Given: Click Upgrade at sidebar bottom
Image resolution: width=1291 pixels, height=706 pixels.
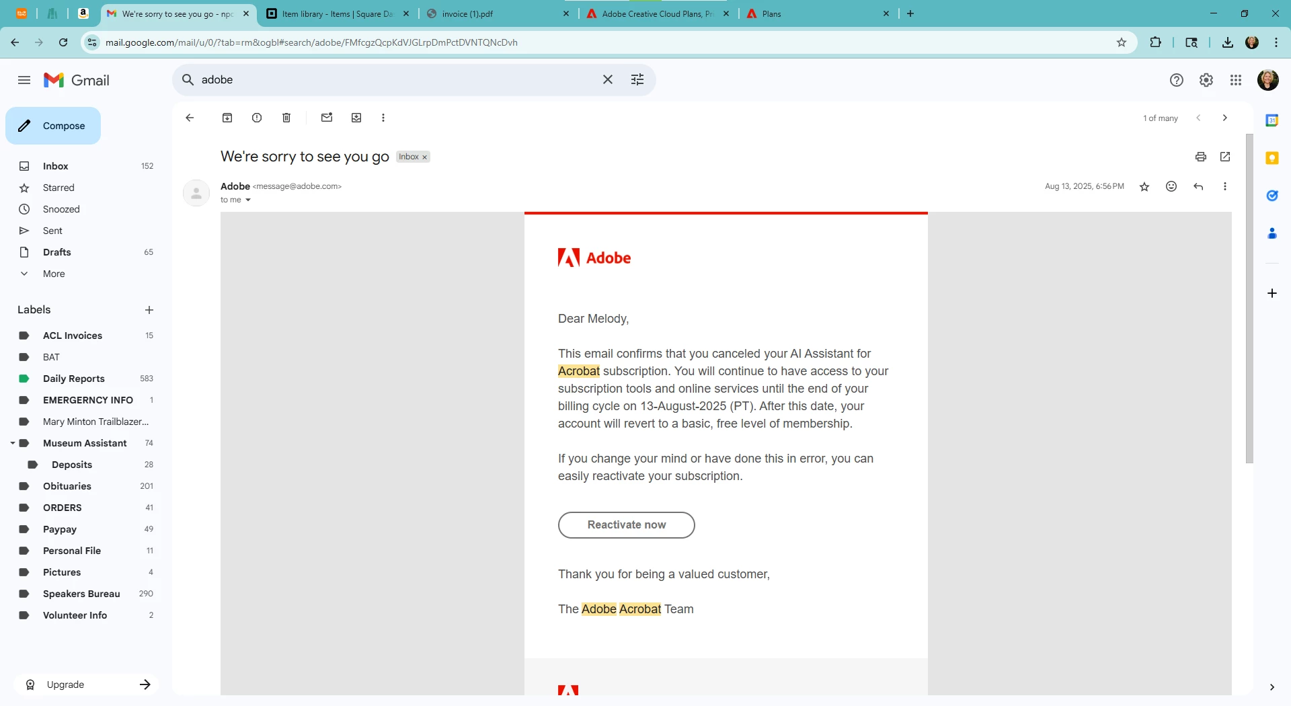Looking at the screenshot, I should (x=86, y=684).
